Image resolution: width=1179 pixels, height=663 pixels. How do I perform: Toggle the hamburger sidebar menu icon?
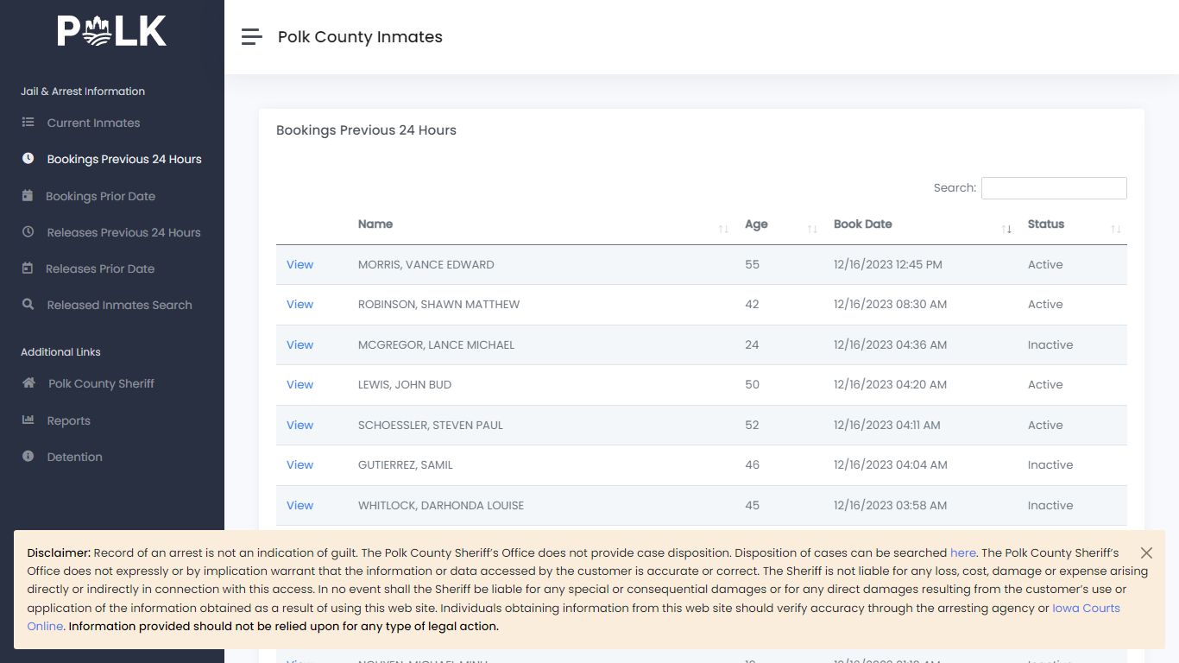[251, 36]
